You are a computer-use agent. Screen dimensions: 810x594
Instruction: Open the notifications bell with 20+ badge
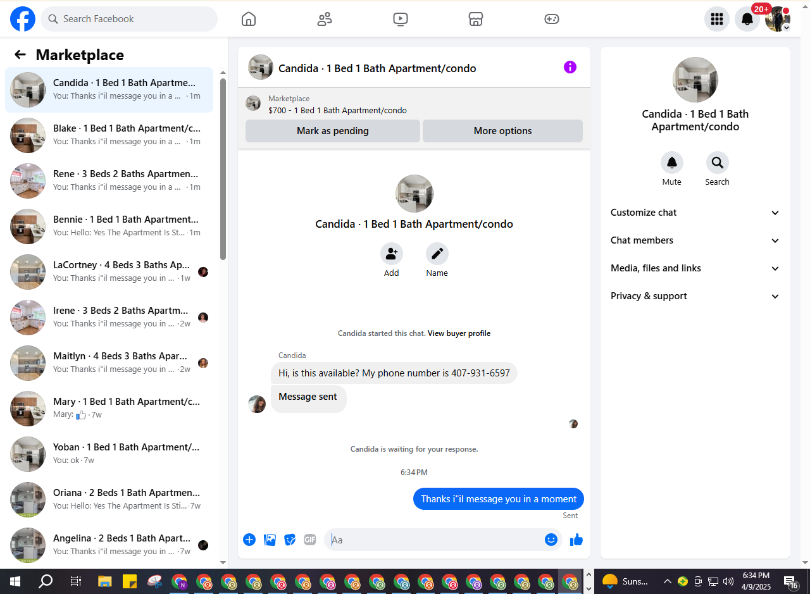click(x=747, y=19)
